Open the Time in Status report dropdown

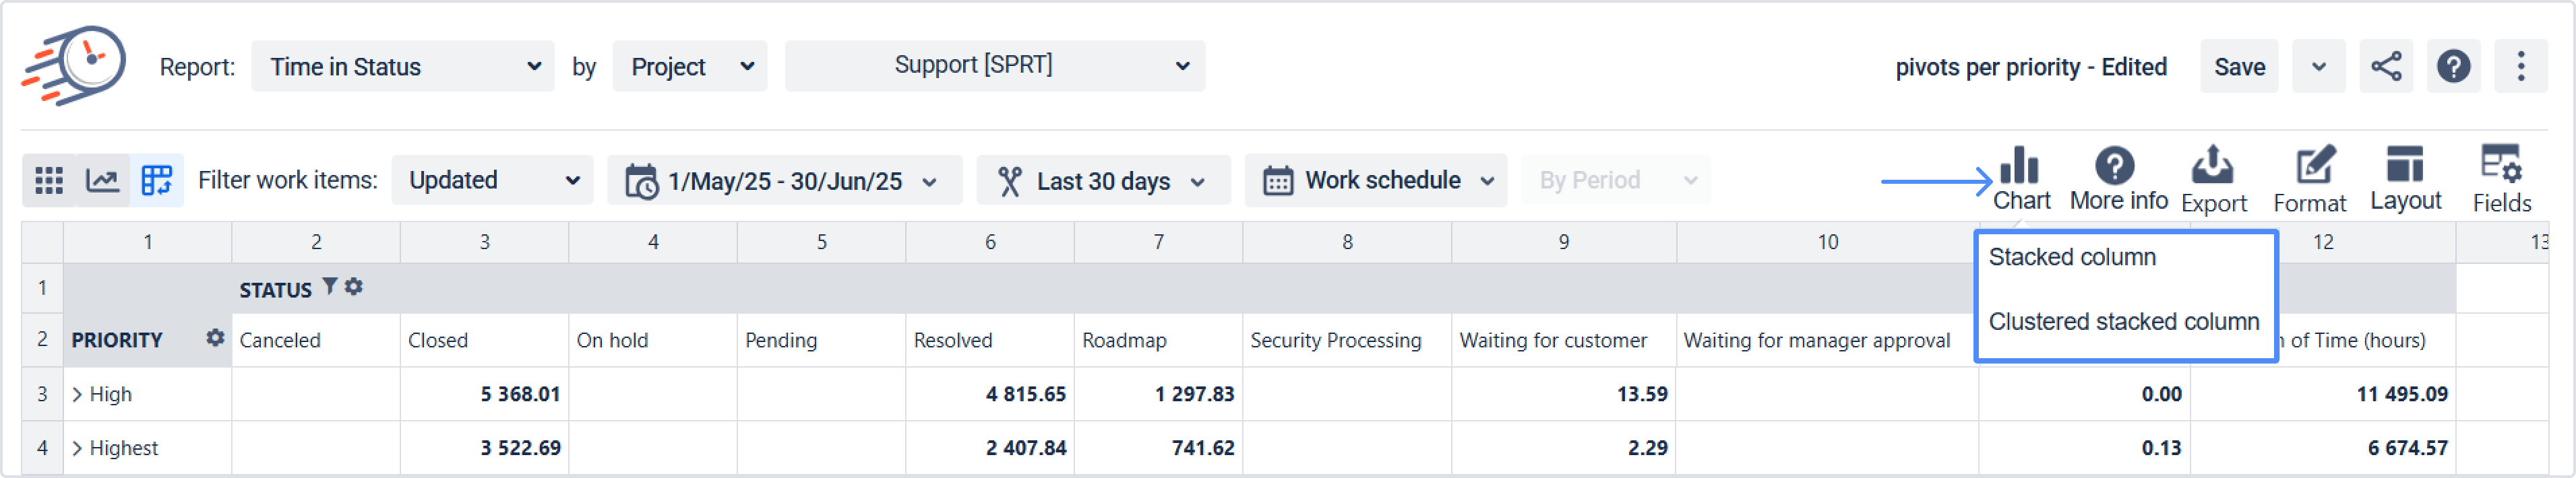point(403,67)
